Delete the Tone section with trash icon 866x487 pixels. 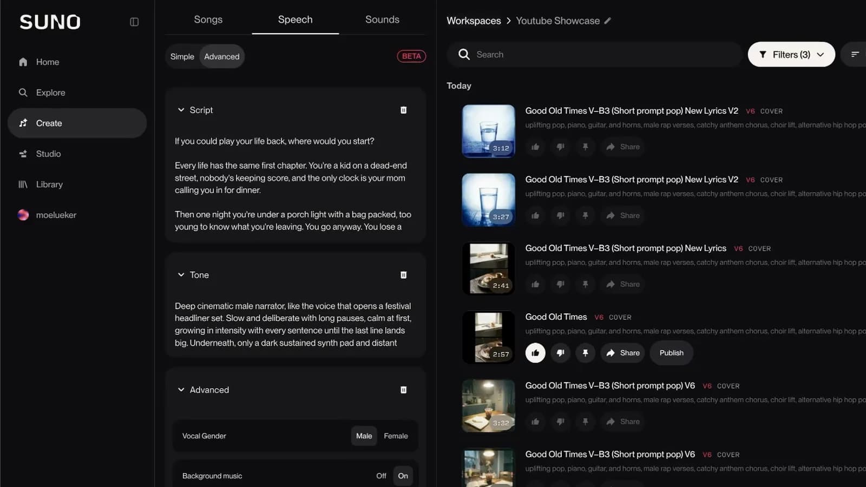point(403,275)
